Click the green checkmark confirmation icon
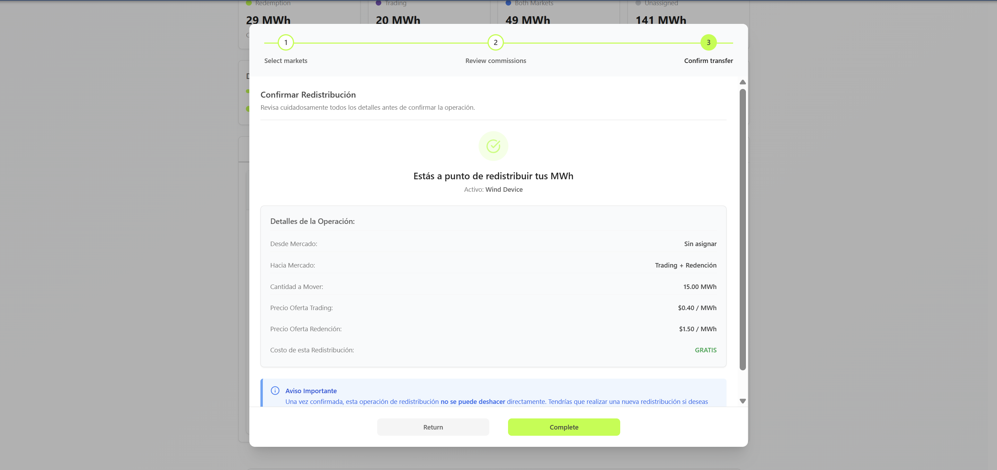This screenshot has width=997, height=470. [493, 146]
